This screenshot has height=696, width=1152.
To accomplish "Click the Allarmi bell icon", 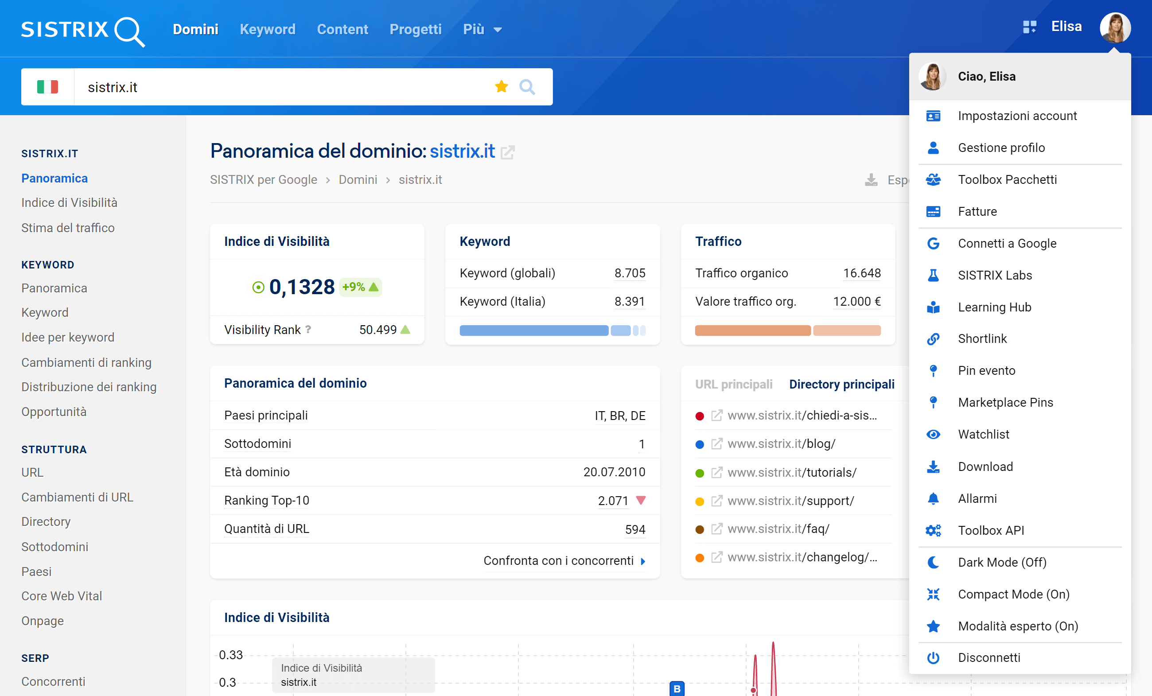I will coord(933,499).
